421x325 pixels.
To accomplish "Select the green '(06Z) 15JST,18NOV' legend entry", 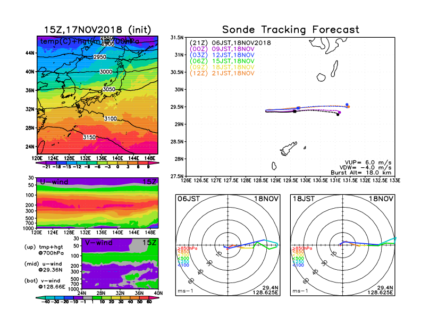I will coord(222,61).
